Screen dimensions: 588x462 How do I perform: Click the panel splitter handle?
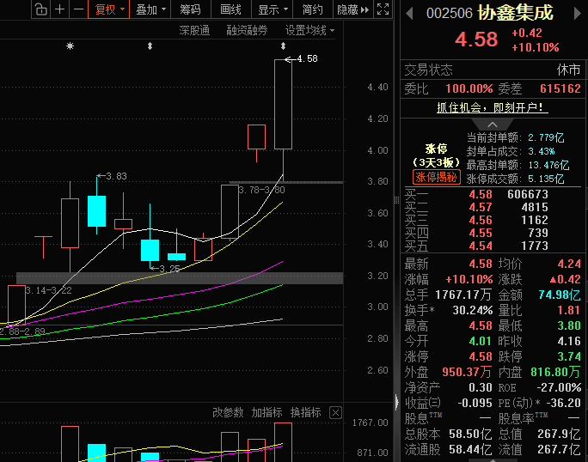[x=397, y=200]
